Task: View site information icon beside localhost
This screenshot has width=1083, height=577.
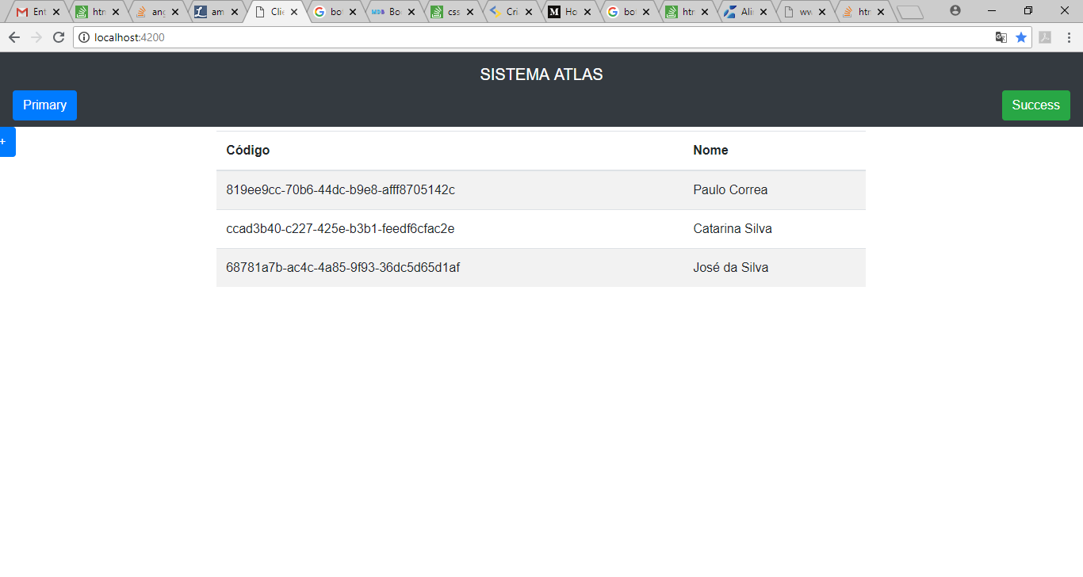Action: coord(84,37)
